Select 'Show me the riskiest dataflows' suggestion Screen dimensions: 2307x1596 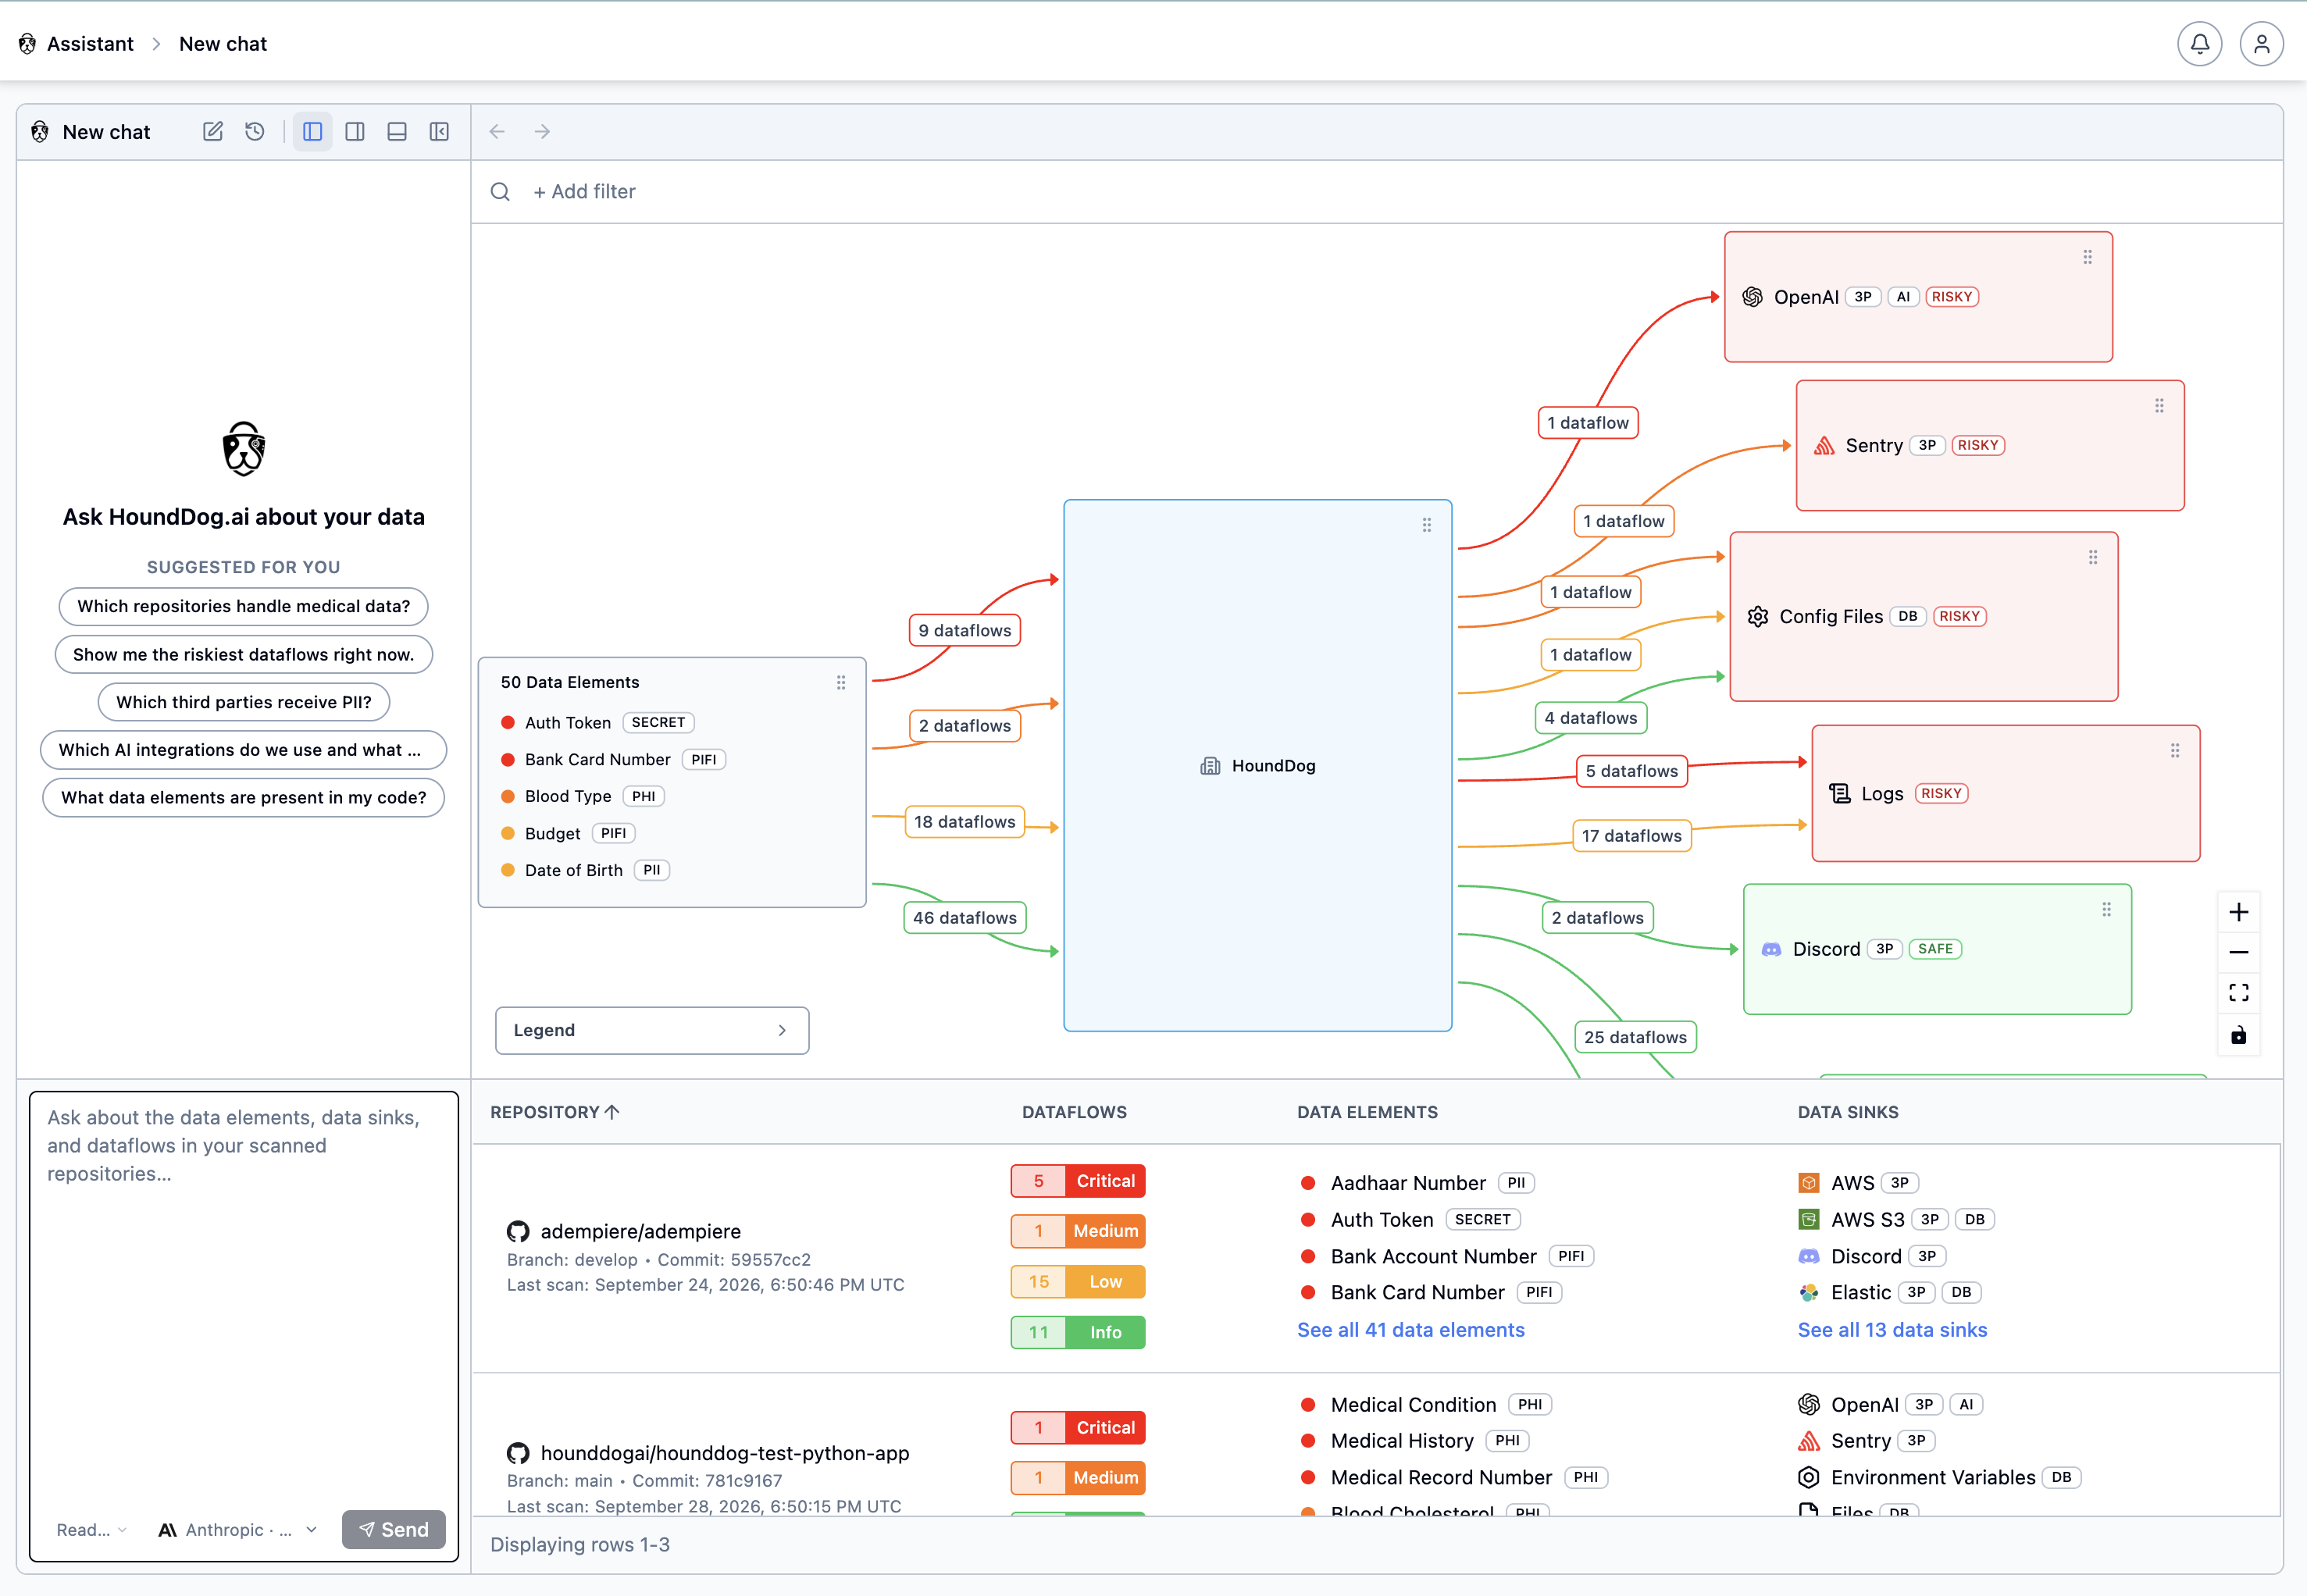pos(244,655)
